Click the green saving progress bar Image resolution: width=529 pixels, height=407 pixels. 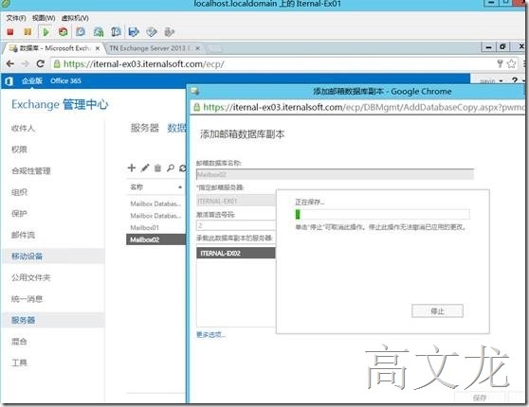pyautogui.click(x=382, y=214)
